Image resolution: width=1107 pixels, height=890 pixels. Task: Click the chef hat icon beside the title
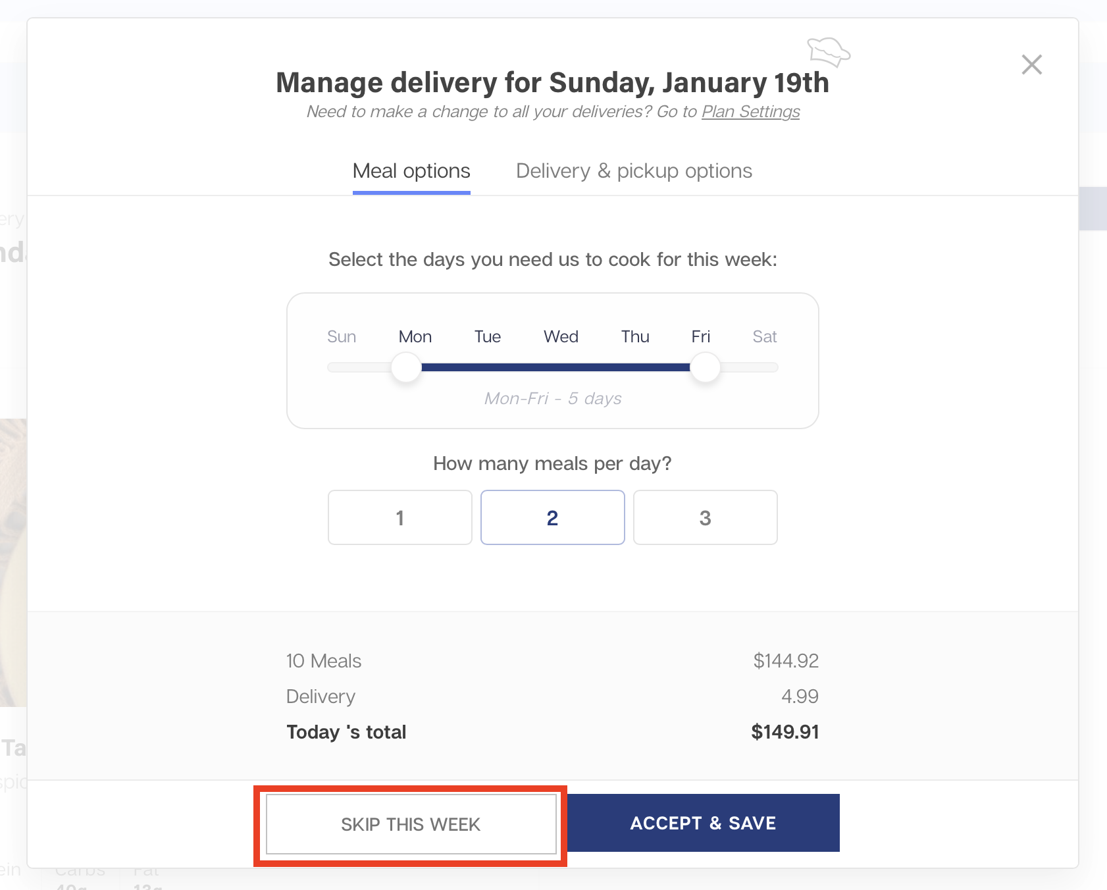[829, 52]
